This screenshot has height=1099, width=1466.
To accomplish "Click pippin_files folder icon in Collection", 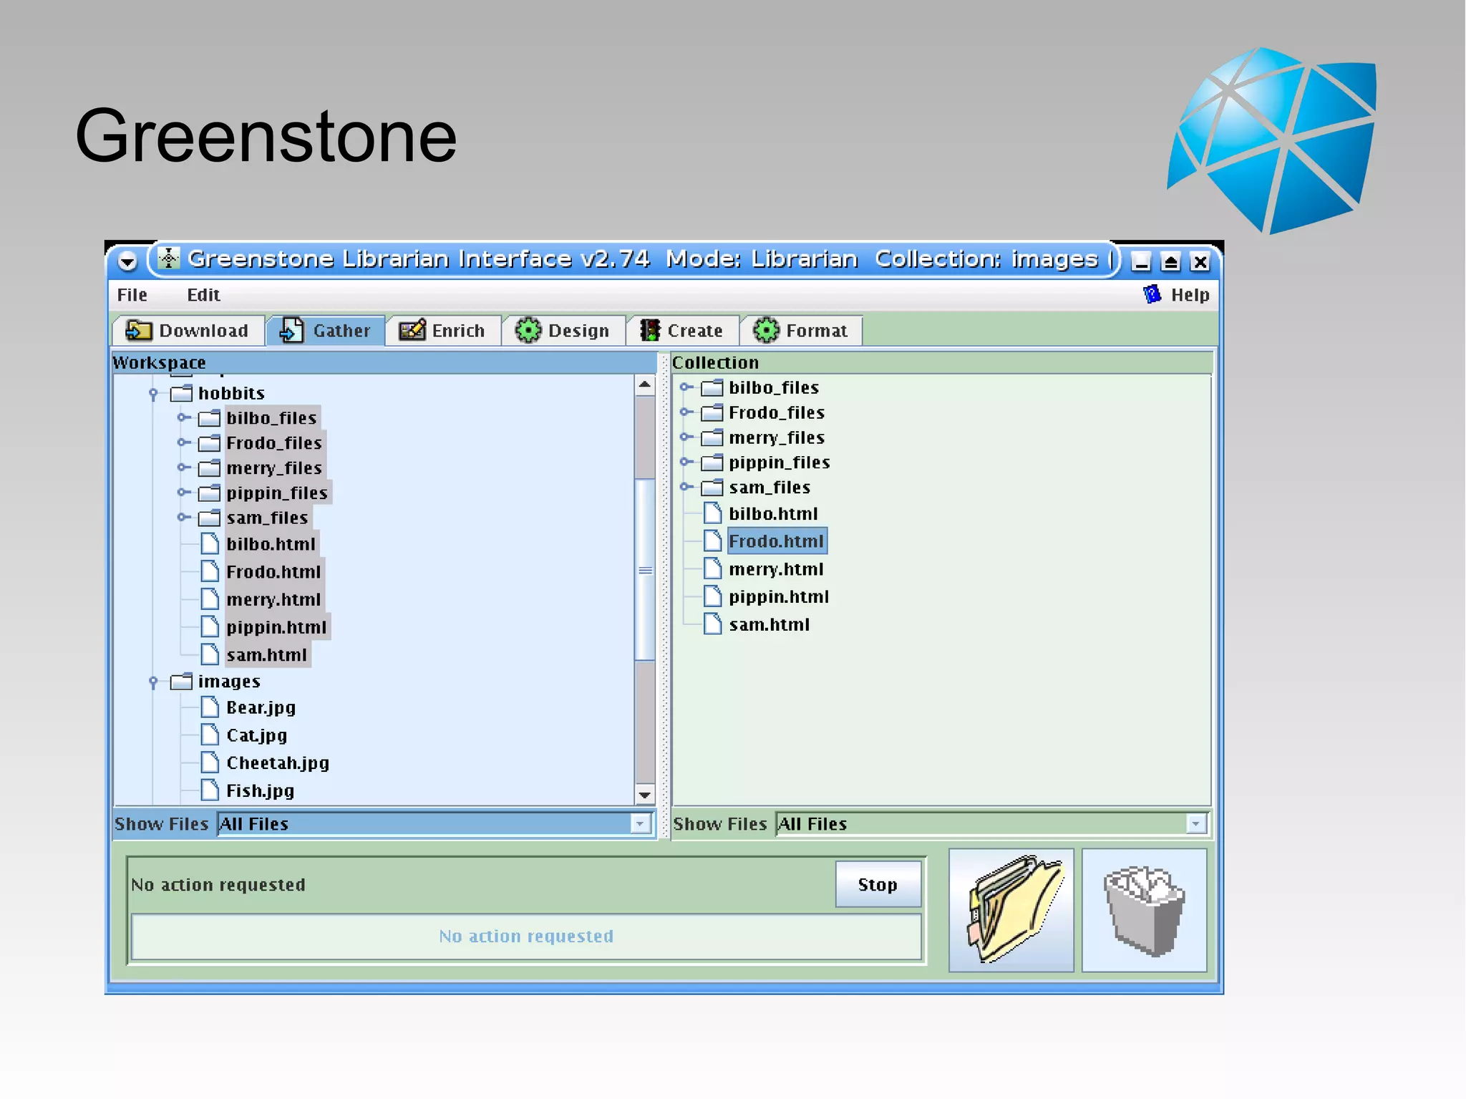I will [x=712, y=463].
